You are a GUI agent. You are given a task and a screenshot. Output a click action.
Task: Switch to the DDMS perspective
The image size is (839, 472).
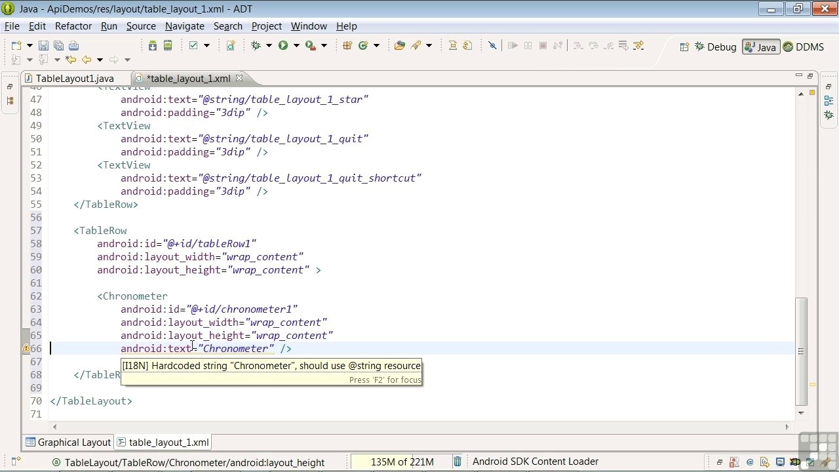click(x=804, y=47)
